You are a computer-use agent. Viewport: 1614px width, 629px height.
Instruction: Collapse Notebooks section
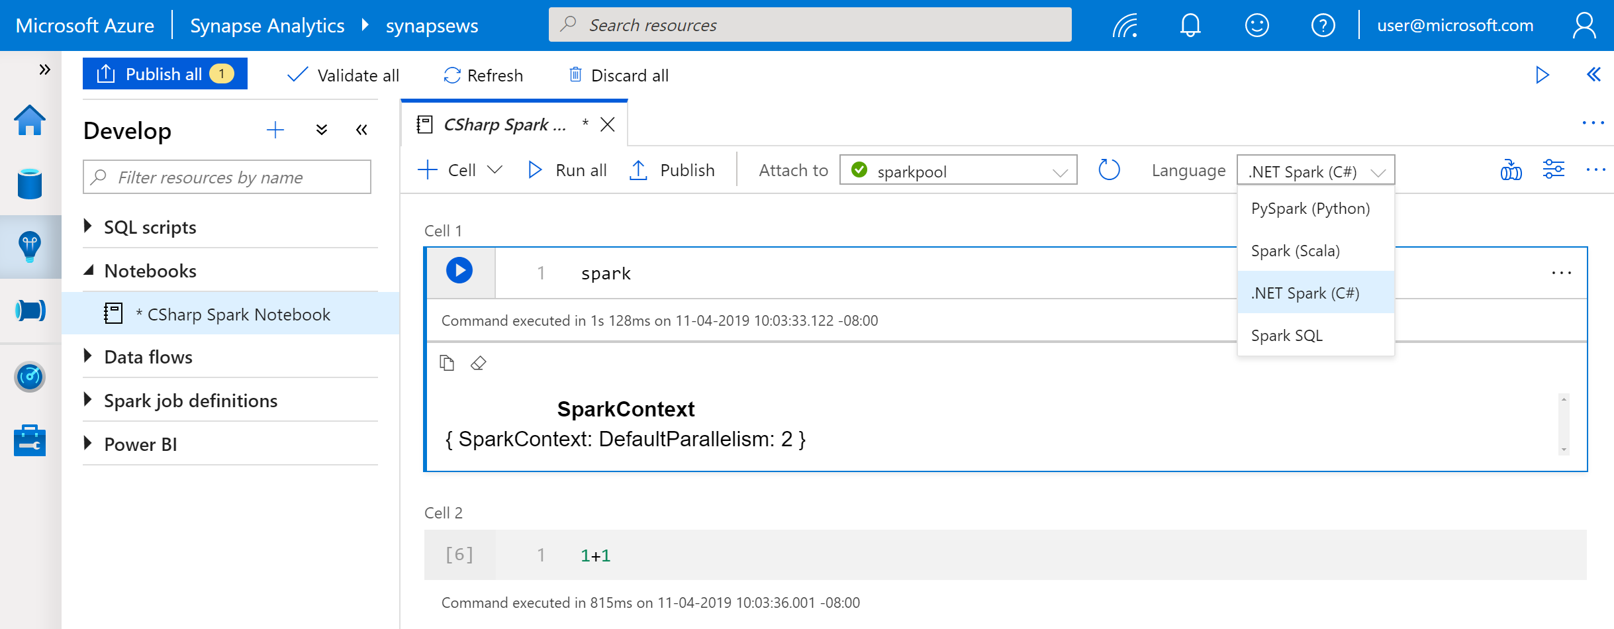(x=88, y=270)
